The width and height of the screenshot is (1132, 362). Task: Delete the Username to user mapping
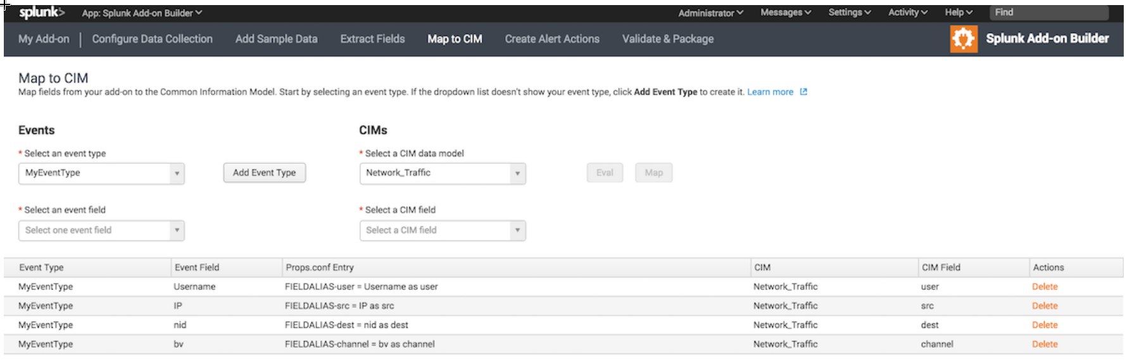tap(1045, 287)
